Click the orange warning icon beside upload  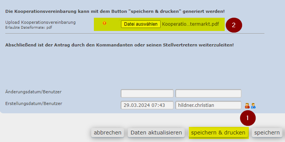tap(104, 23)
